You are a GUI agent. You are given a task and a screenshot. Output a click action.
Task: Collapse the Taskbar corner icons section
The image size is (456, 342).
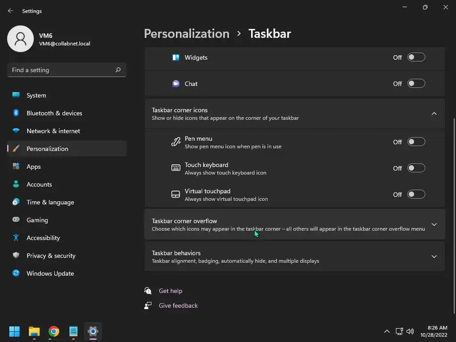click(x=434, y=114)
